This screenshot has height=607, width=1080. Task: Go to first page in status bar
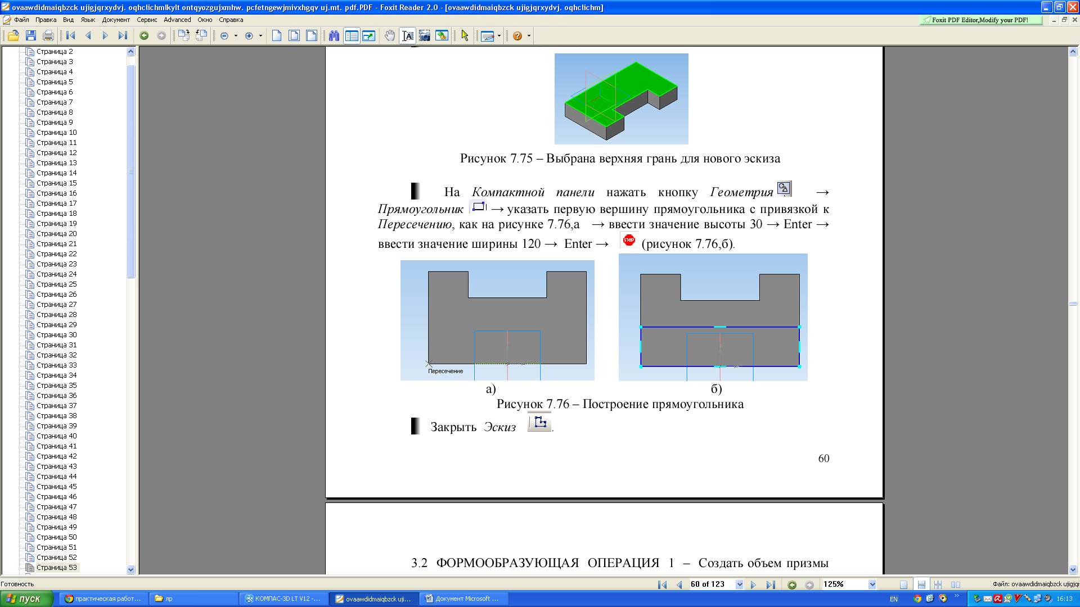[x=662, y=585]
